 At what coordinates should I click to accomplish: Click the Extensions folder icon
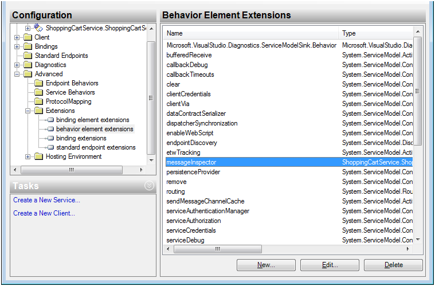click(39, 111)
